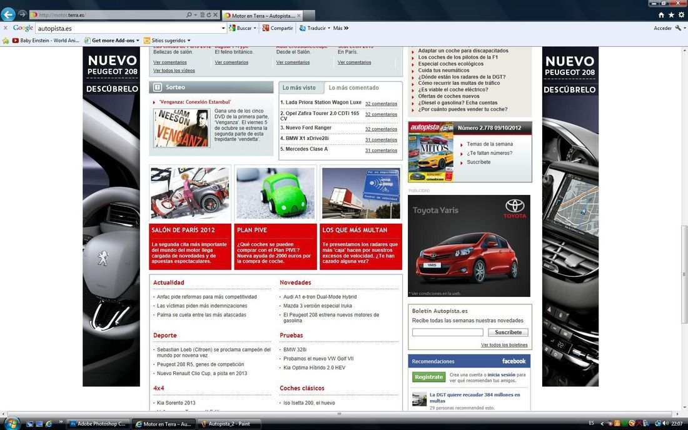
Task: Launch Internet Explorer from the quick launch
Action: [x=49, y=424]
